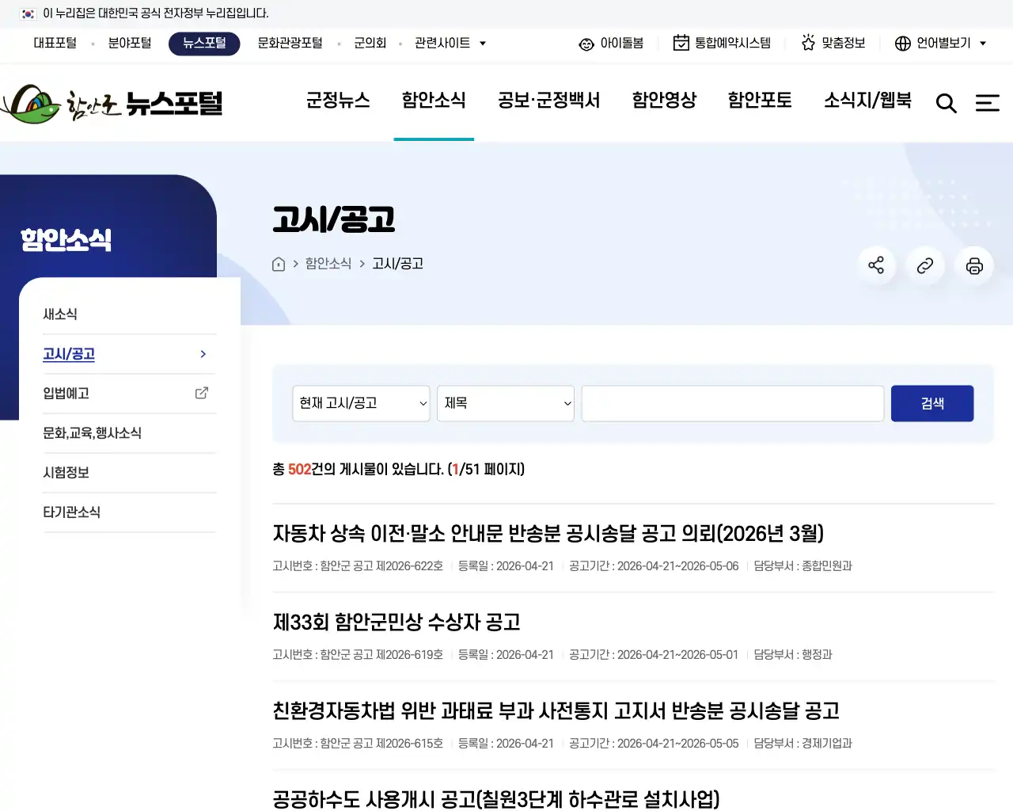The image size is (1013, 811).
Task: Select the 뉴스포털 pill tab
Action: point(204,44)
